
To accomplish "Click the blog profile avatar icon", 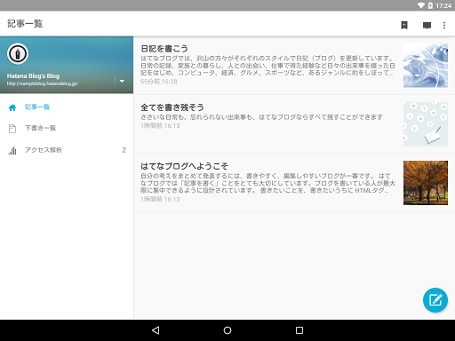I will click(x=18, y=54).
